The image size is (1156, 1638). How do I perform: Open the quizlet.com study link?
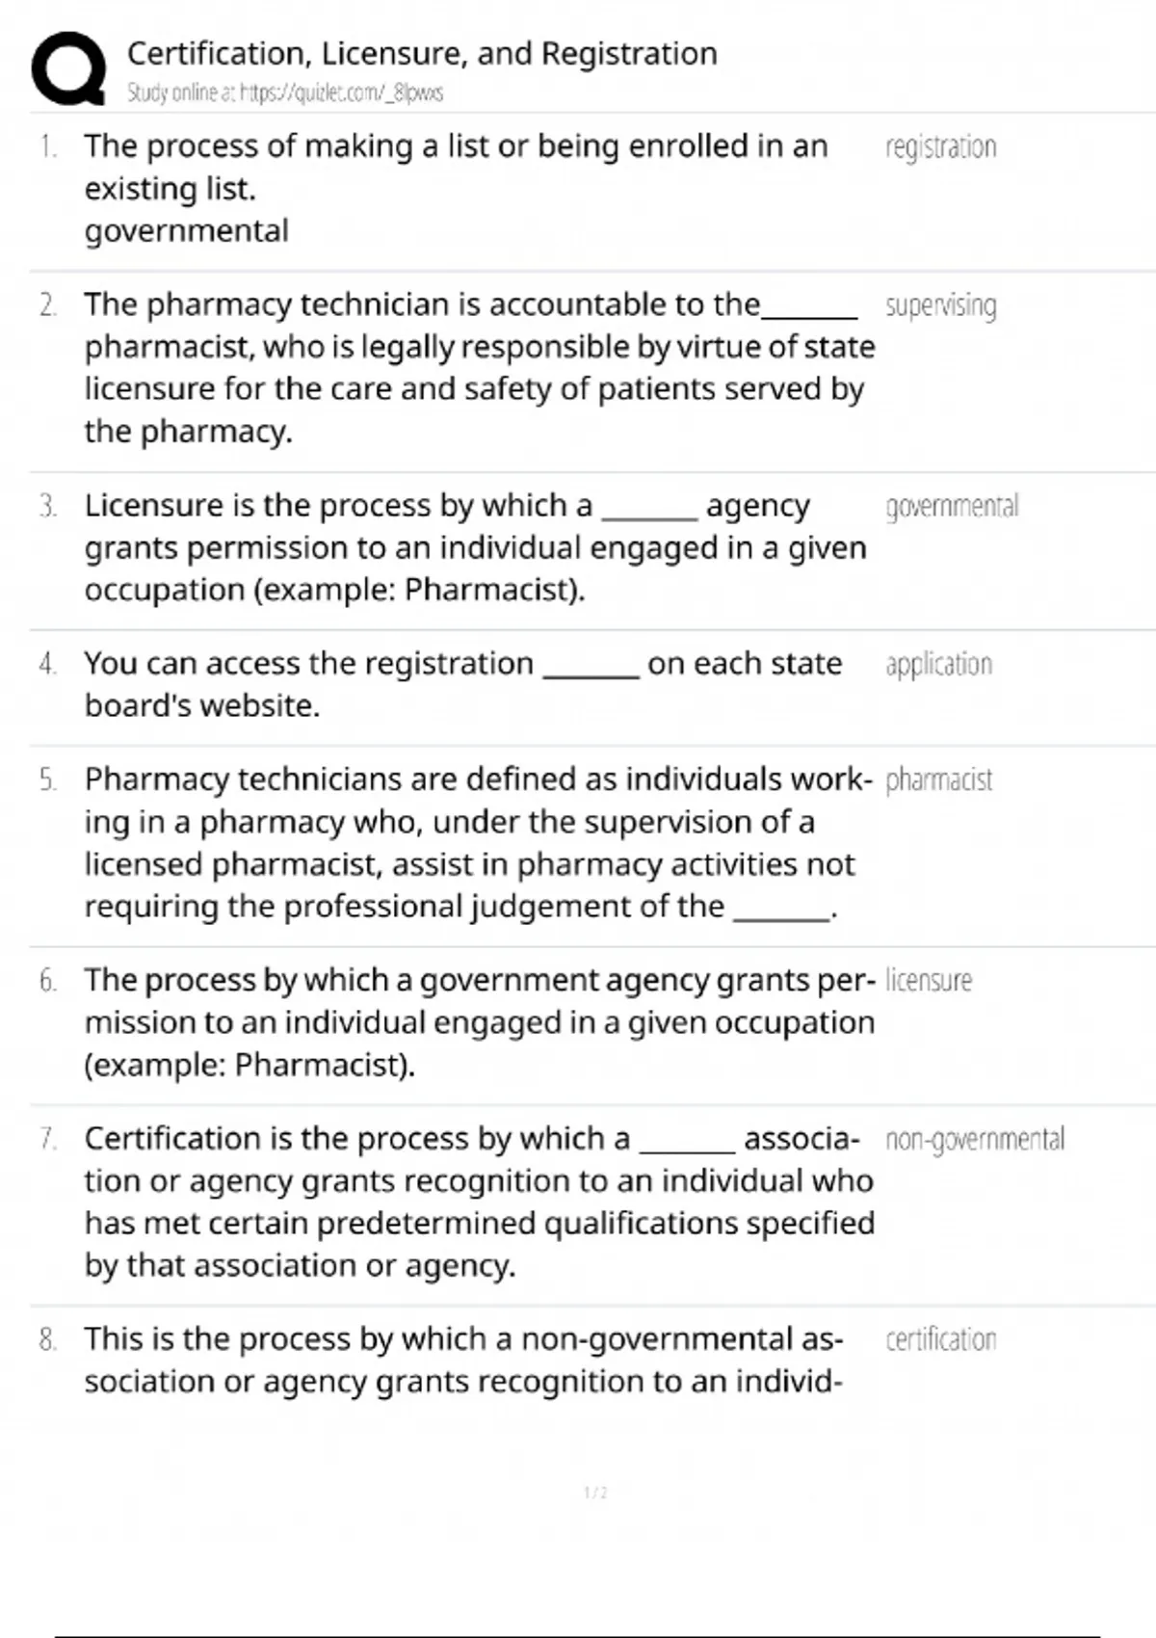tap(285, 93)
